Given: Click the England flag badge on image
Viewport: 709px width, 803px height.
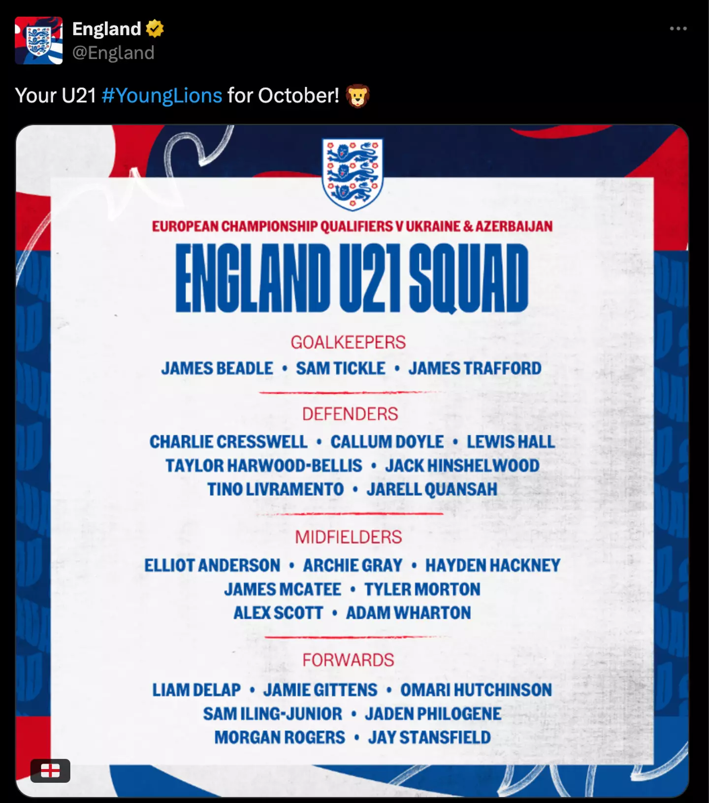Looking at the screenshot, I should click(x=50, y=771).
